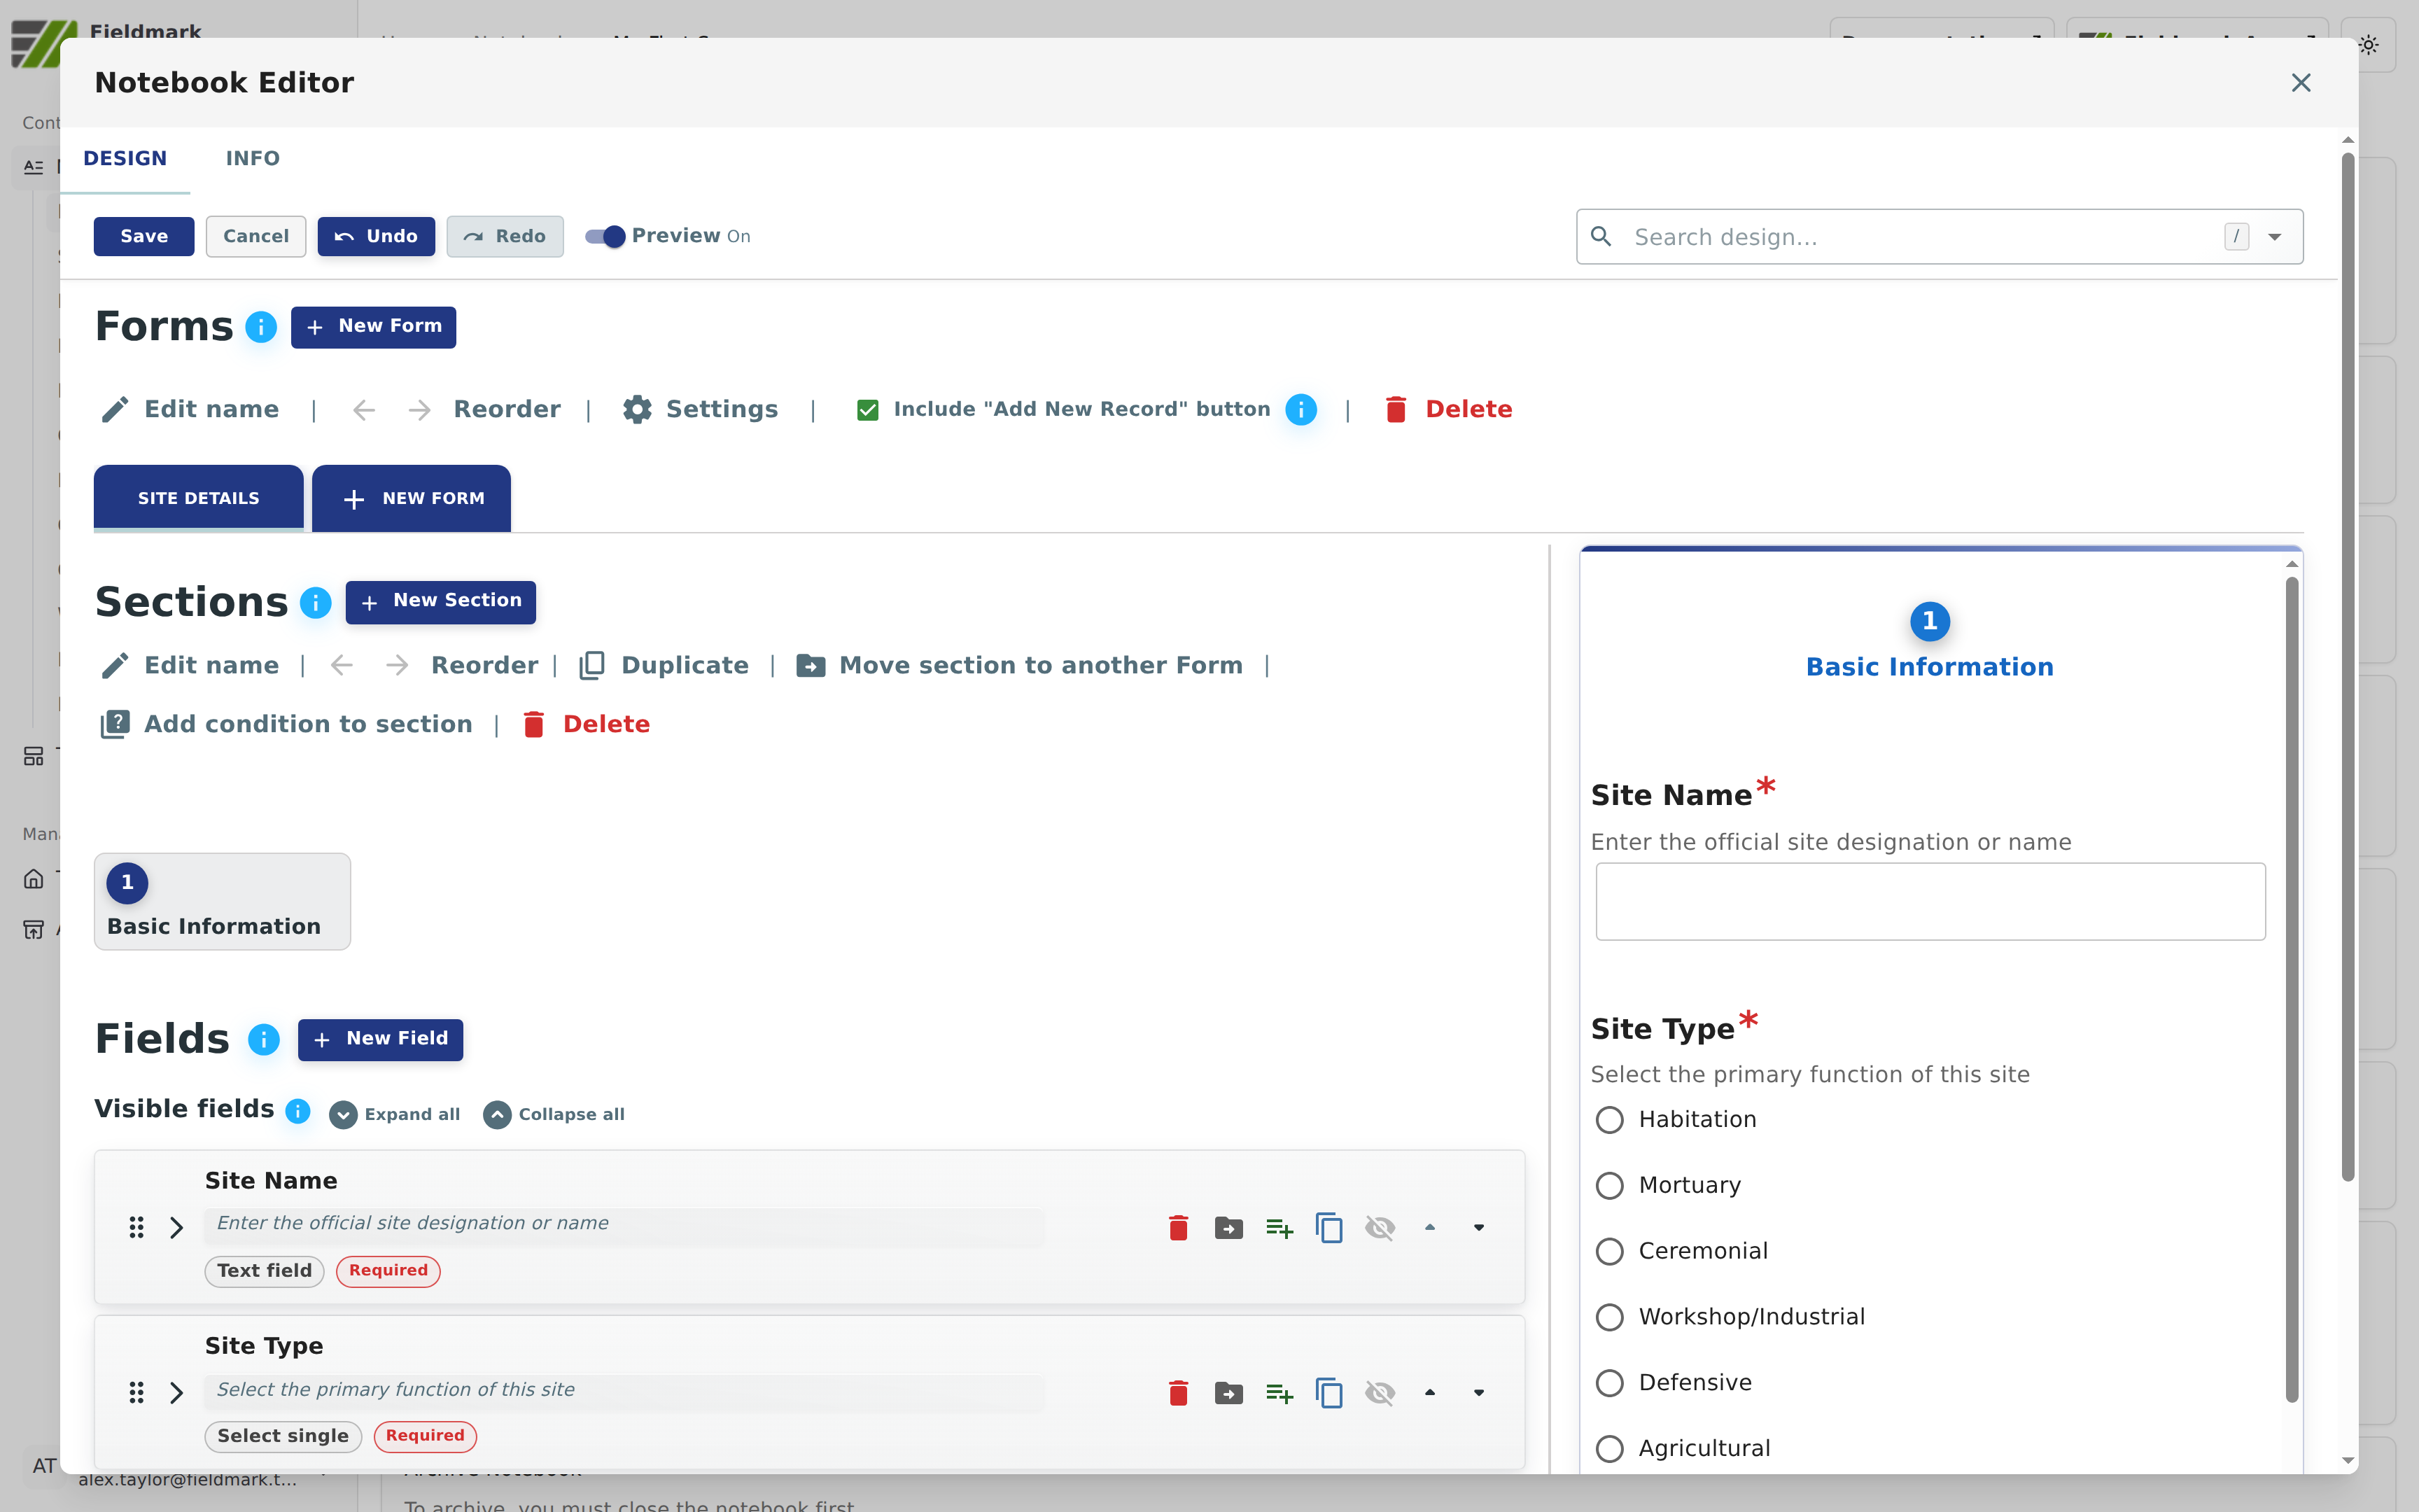Duplicate the Site Name field
2419x1512 pixels.
pos(1329,1228)
